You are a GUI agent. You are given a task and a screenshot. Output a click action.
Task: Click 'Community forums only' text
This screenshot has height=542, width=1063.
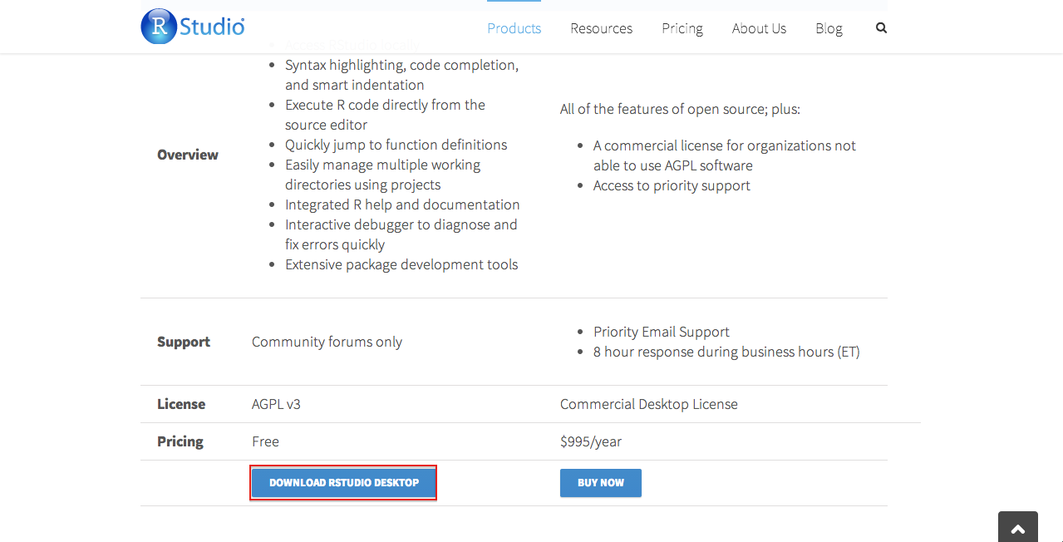(327, 342)
